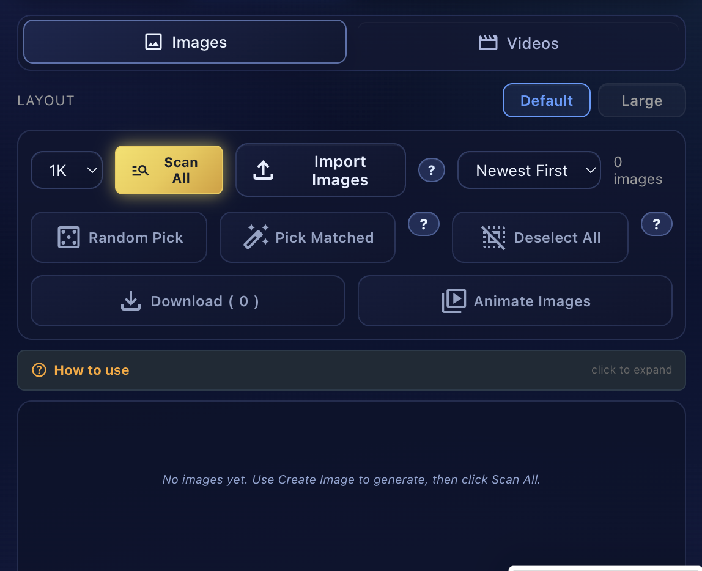Click the upload arrow icon on Import Images
The width and height of the screenshot is (702, 571).
coord(263,170)
